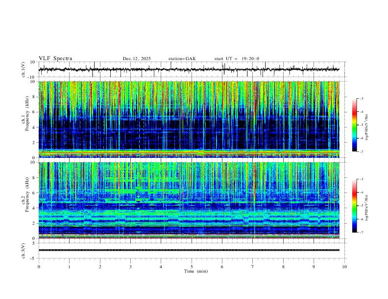Click the "ch.3(V)" bottom panel axis label
This screenshot has height=299, width=388.
23,251
